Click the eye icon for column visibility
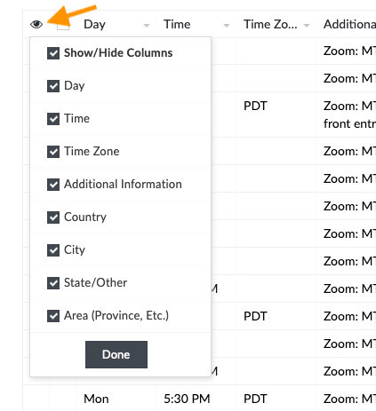 (36, 24)
